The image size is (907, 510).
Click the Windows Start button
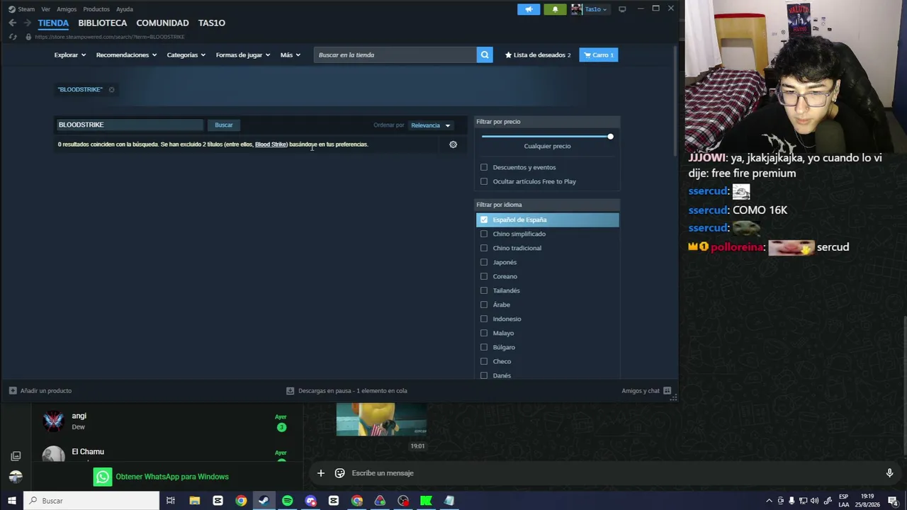[11, 501]
